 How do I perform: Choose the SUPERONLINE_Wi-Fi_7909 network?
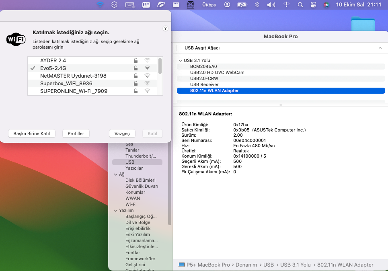[x=92, y=91]
